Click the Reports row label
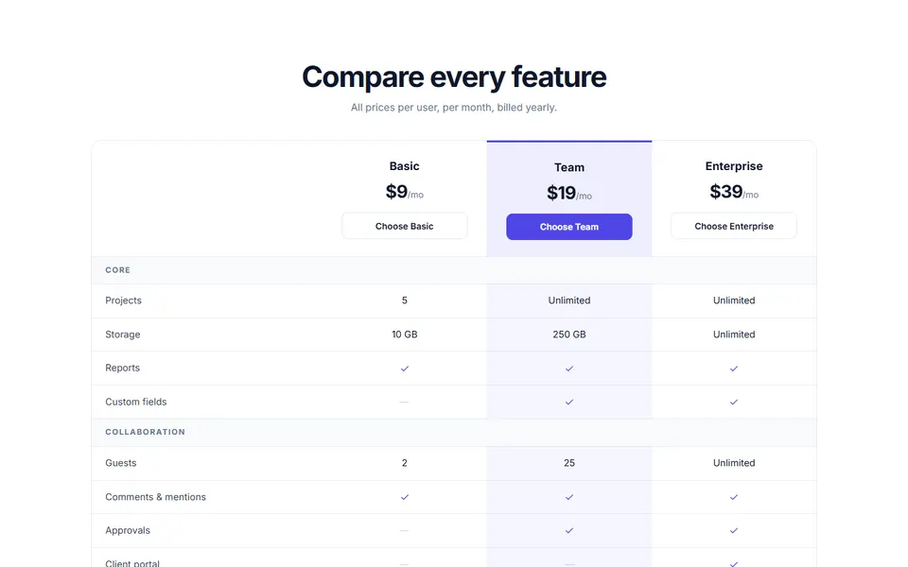The width and height of the screenshot is (908, 567). pyautogui.click(x=122, y=368)
